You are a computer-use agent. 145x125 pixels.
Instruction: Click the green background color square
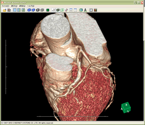pyautogui.click(x=48, y=10)
